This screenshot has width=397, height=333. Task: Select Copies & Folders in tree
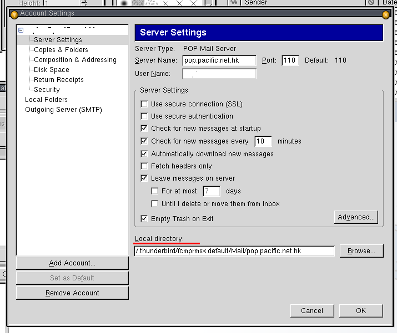[x=61, y=50]
